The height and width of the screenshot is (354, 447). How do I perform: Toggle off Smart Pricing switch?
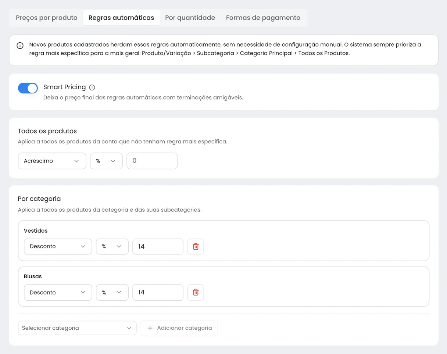click(x=28, y=88)
